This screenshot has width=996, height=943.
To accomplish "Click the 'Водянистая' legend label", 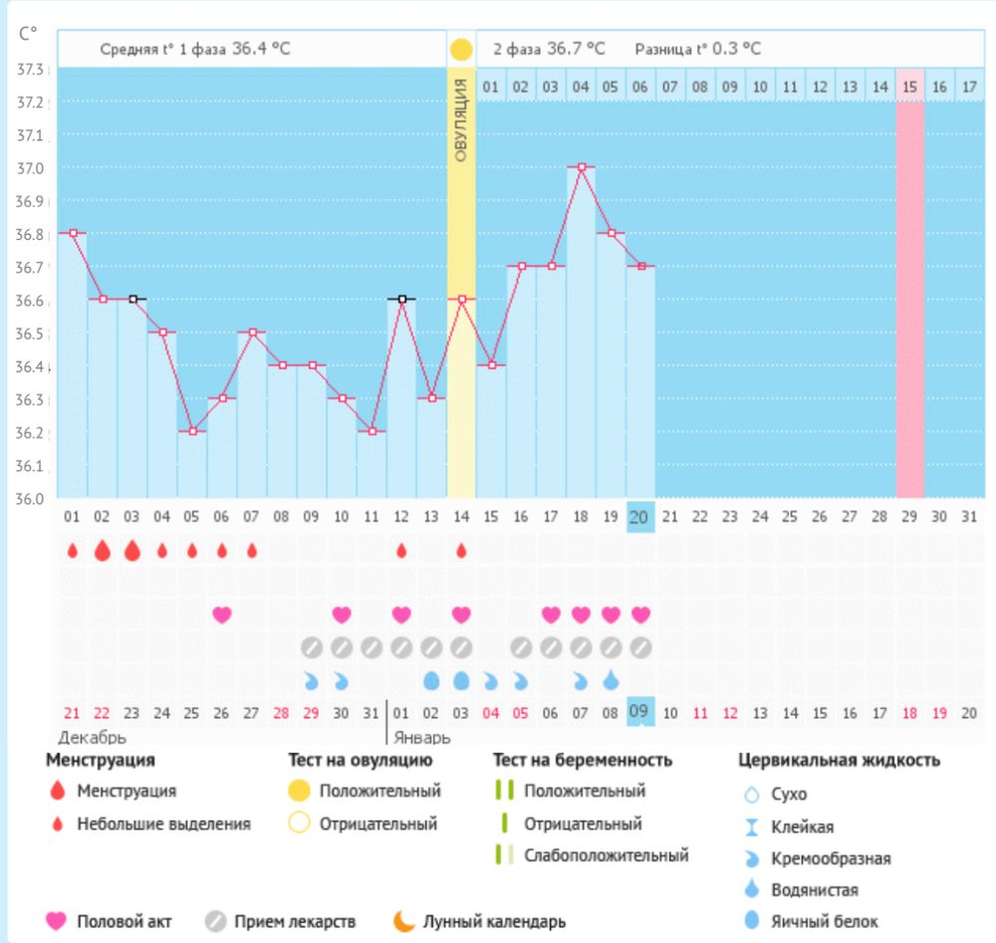I will (x=815, y=889).
